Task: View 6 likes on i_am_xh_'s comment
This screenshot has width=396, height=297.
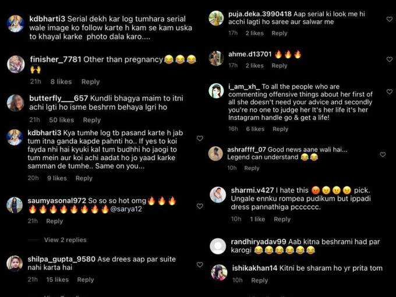Action: pyautogui.click(x=255, y=129)
